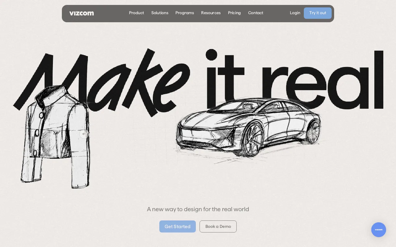Click the Get Started button
Viewport: 396px width, 247px height.
point(178,226)
